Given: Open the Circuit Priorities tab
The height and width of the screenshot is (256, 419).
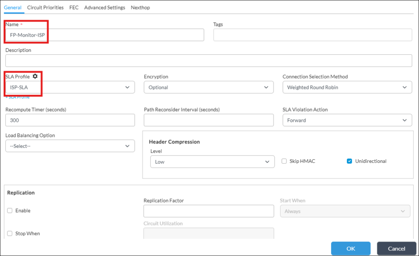Looking at the screenshot, I should click(45, 7).
